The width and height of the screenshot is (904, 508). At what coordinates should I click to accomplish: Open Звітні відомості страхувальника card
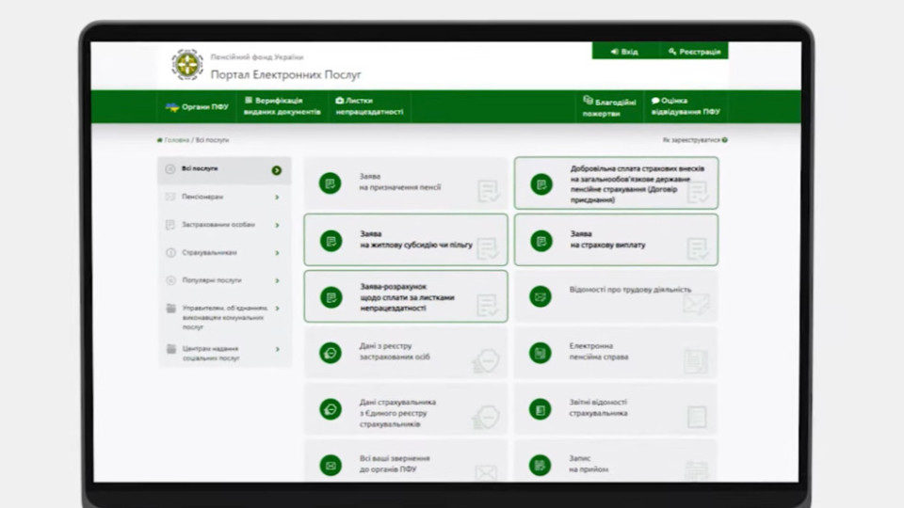tap(616, 409)
